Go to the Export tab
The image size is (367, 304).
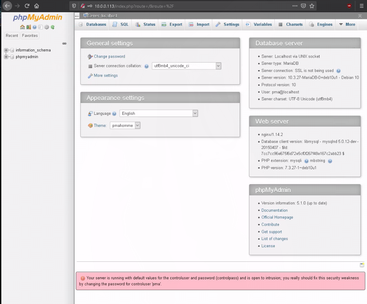click(172, 24)
